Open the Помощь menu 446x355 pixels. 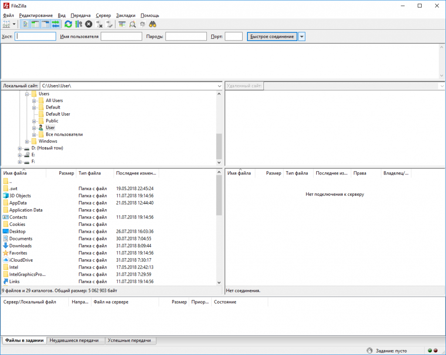[x=150, y=15]
